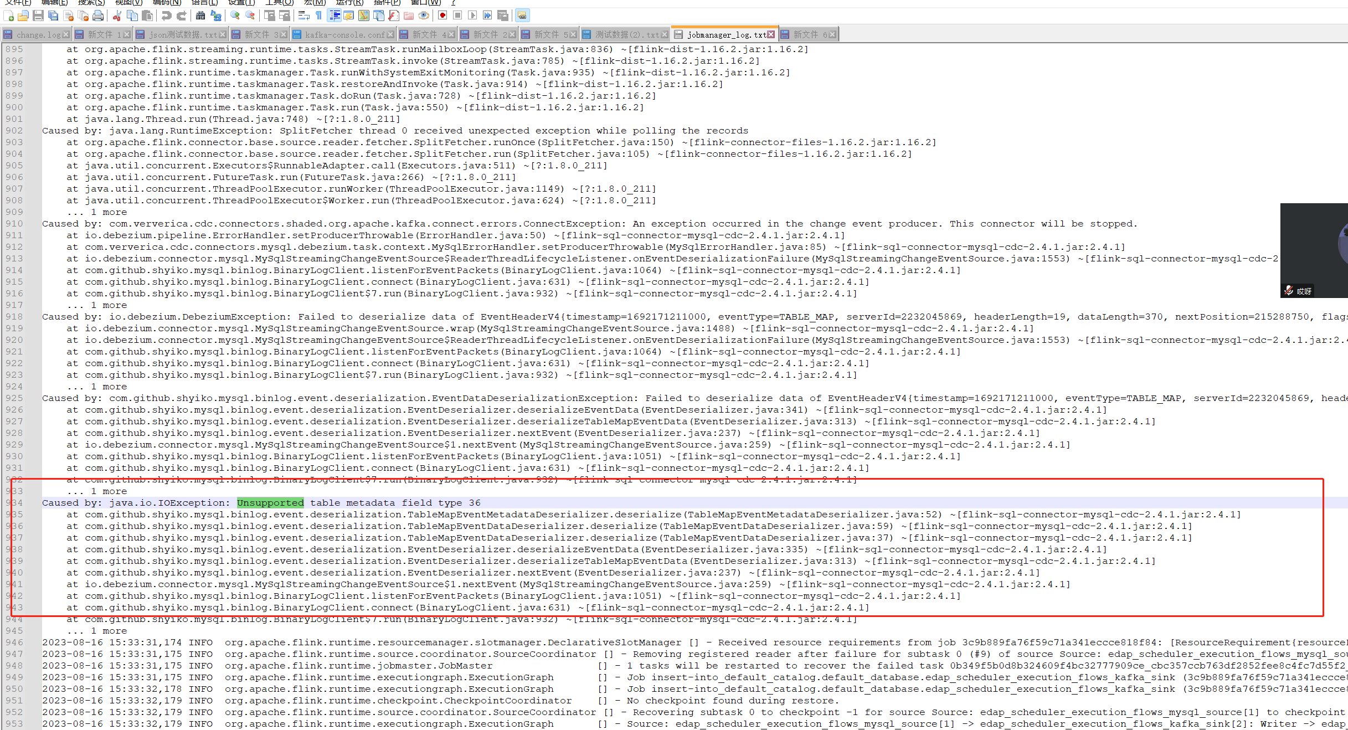This screenshot has height=730, width=1348.
Task: Toggle the indent guide button
Action: 334,16
